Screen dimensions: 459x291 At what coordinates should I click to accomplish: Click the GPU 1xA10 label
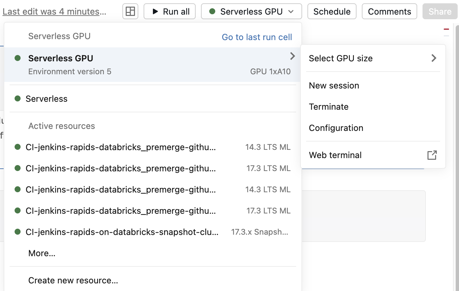tap(270, 72)
